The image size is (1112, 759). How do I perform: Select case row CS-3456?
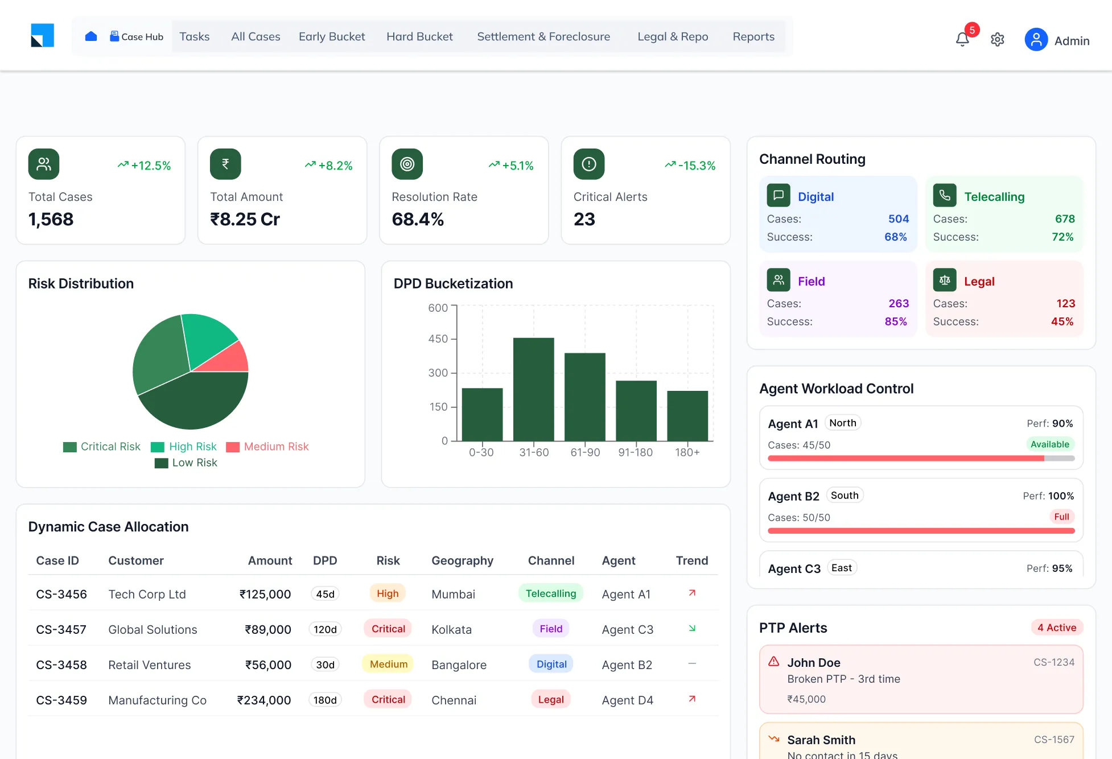click(373, 593)
